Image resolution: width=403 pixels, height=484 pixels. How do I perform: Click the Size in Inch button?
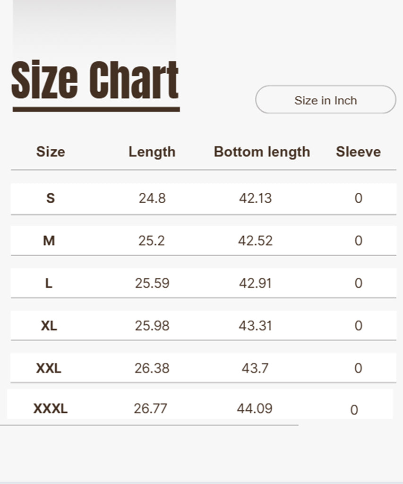pos(326,100)
